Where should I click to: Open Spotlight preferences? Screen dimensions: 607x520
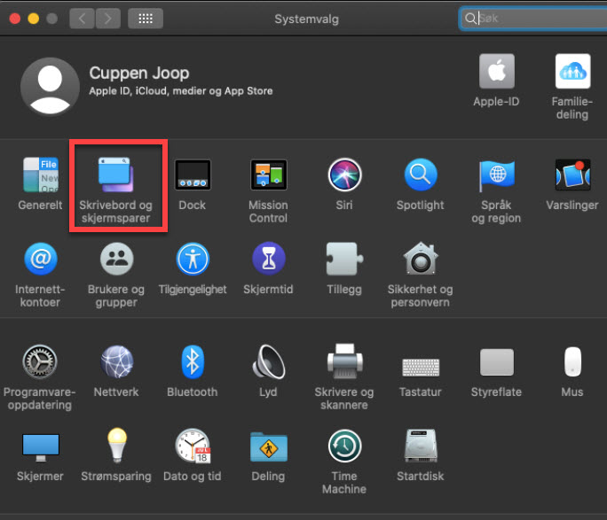421,175
